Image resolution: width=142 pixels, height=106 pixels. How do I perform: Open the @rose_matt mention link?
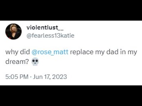point(50,52)
